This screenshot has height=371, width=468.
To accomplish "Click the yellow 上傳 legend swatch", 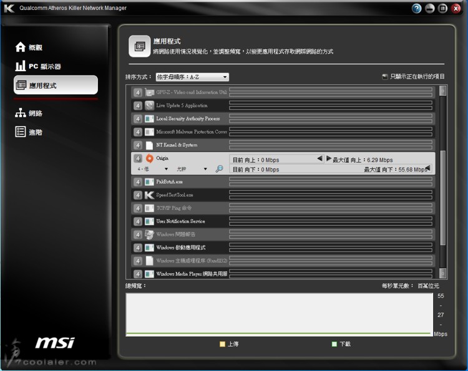I will pos(222,344).
